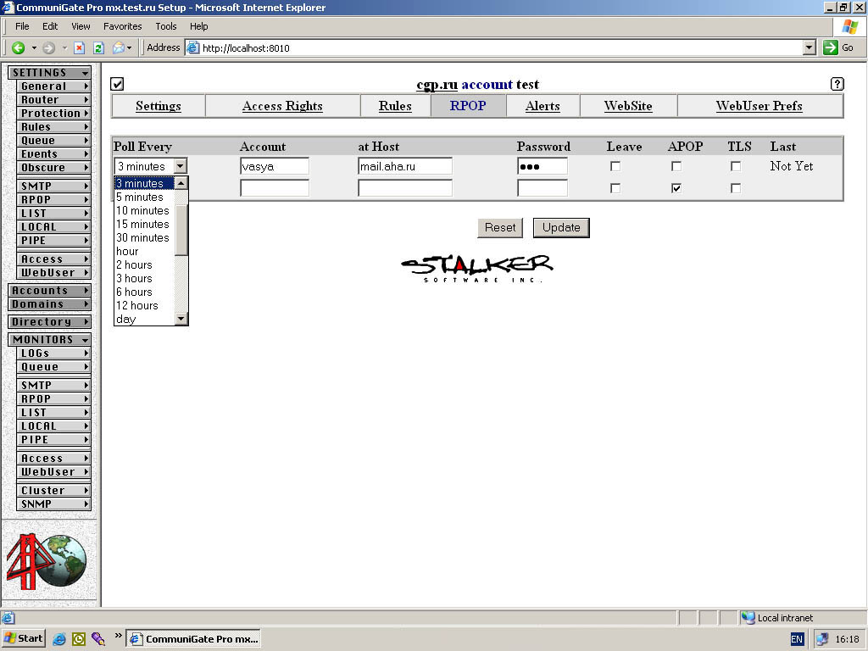Switch to the WebSite tab

628,106
